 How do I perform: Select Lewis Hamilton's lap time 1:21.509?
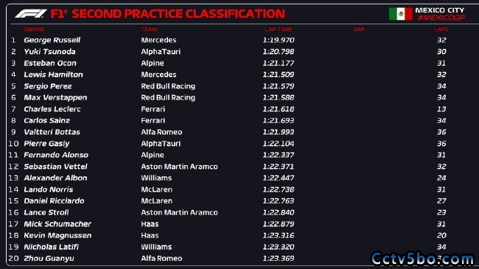point(279,74)
